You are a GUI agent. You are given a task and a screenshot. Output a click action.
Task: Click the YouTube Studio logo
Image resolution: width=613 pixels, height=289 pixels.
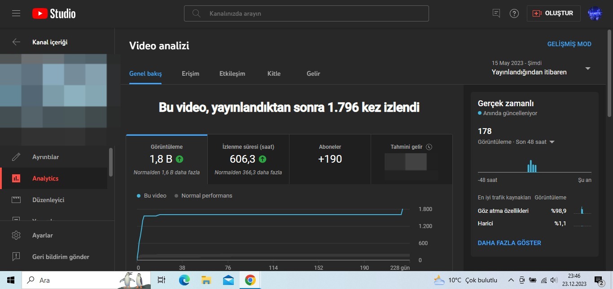pos(54,13)
